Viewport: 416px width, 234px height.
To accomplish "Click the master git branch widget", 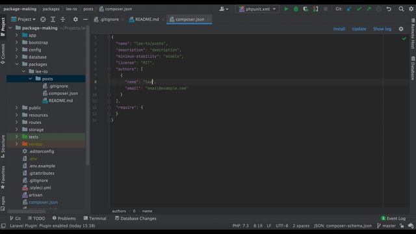I will click(x=386, y=226).
